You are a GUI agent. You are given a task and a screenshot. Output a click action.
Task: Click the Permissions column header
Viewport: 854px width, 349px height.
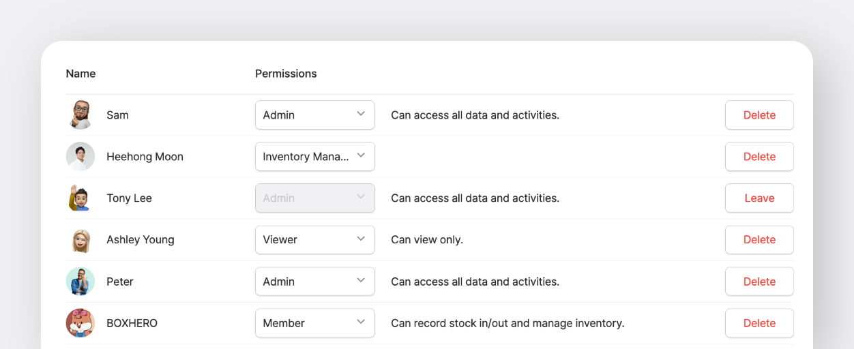coord(286,74)
